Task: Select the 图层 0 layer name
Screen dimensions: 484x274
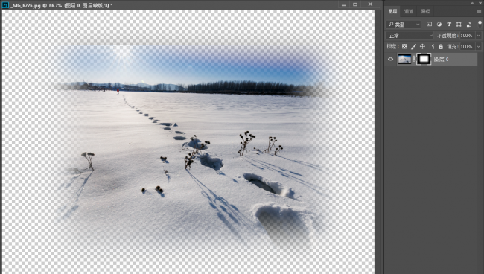Action: pyautogui.click(x=441, y=60)
